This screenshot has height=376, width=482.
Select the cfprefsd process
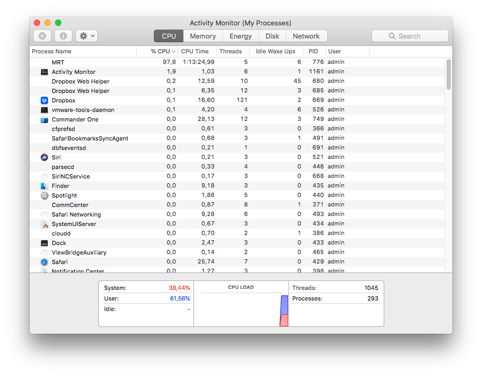tap(237, 129)
